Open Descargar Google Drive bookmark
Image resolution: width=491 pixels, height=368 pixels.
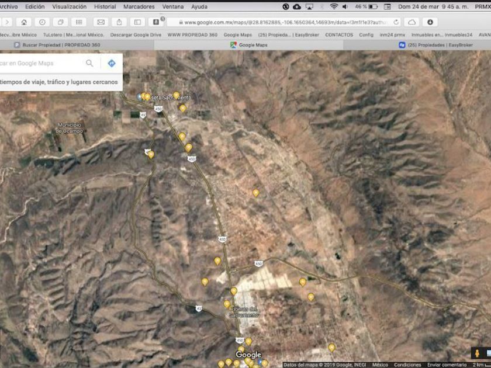[136, 34]
